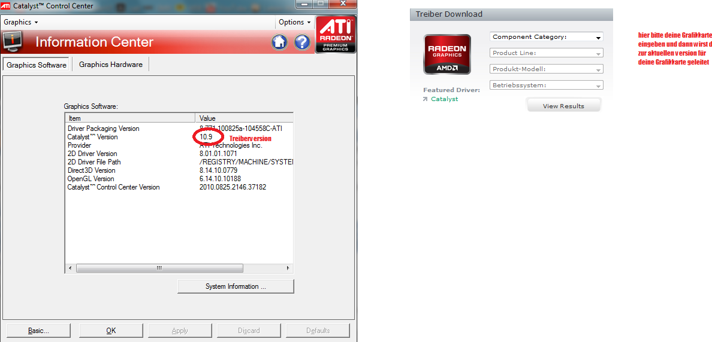Click the Radeon Graphics AMD logo image
The height and width of the screenshot is (342, 712).
pyautogui.click(x=447, y=54)
